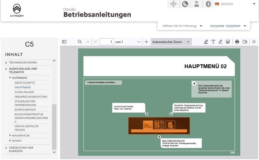Print the PDF document
This screenshot has height=160, width=259.
237,42
